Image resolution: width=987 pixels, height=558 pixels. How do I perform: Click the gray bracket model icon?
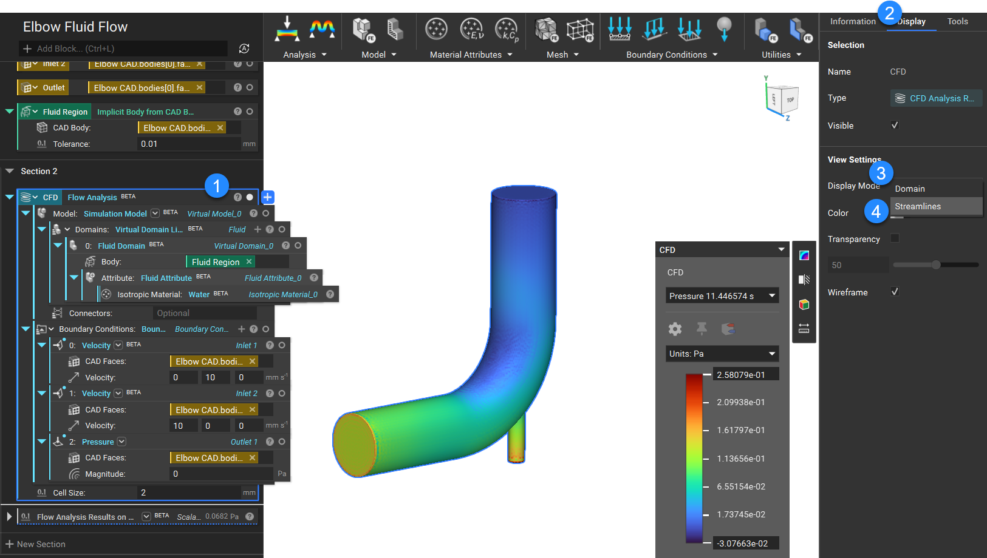[x=395, y=29]
